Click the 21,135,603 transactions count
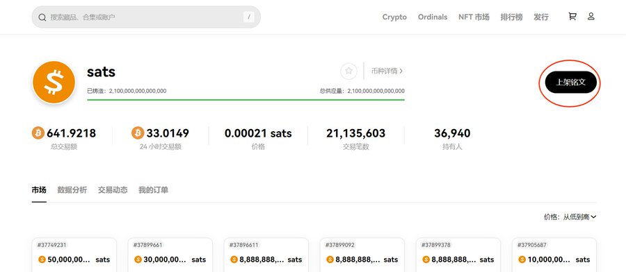This screenshot has height=272, width=626. (x=355, y=133)
